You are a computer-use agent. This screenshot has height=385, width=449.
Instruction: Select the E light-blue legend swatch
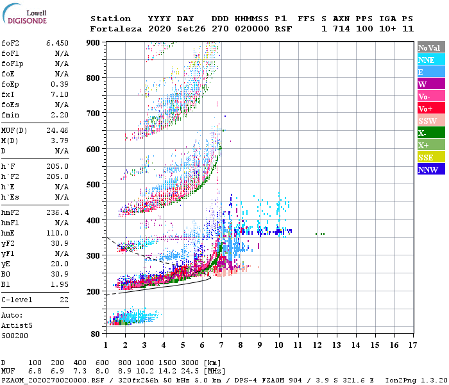[x=431, y=72]
